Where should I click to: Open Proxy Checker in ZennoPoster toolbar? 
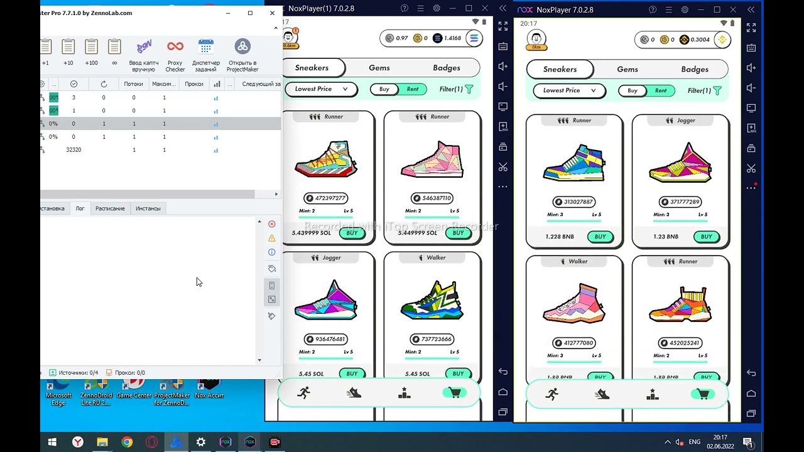175,55
